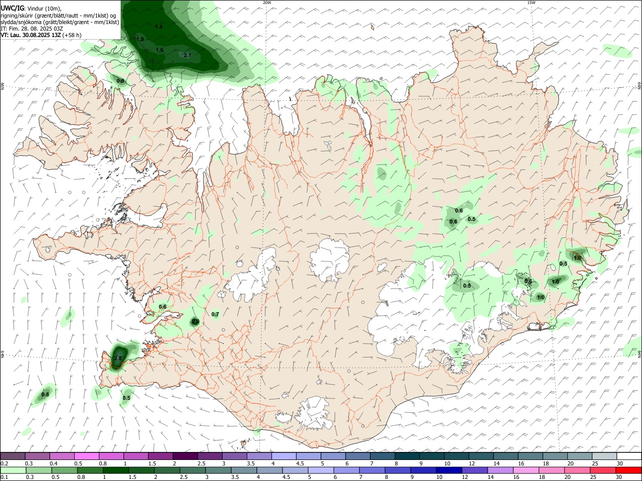Click the 'IT: Fim. 28. 08. 2025 03Z' line
This screenshot has width=642, height=481.
(x=32, y=29)
